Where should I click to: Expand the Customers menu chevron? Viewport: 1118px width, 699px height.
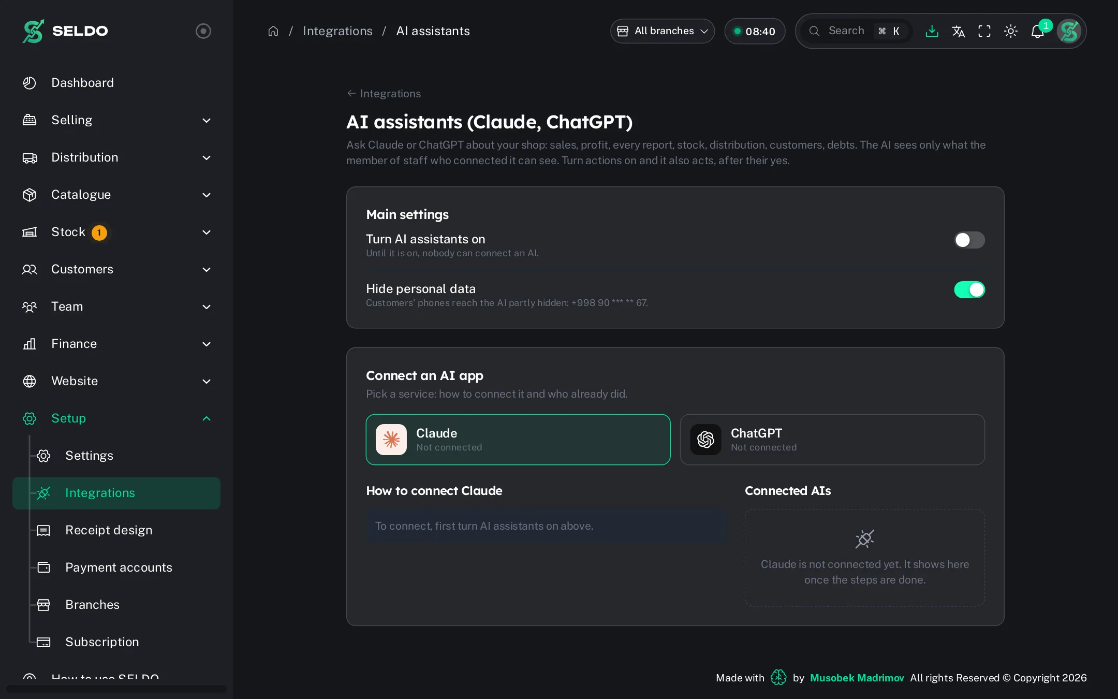207,269
